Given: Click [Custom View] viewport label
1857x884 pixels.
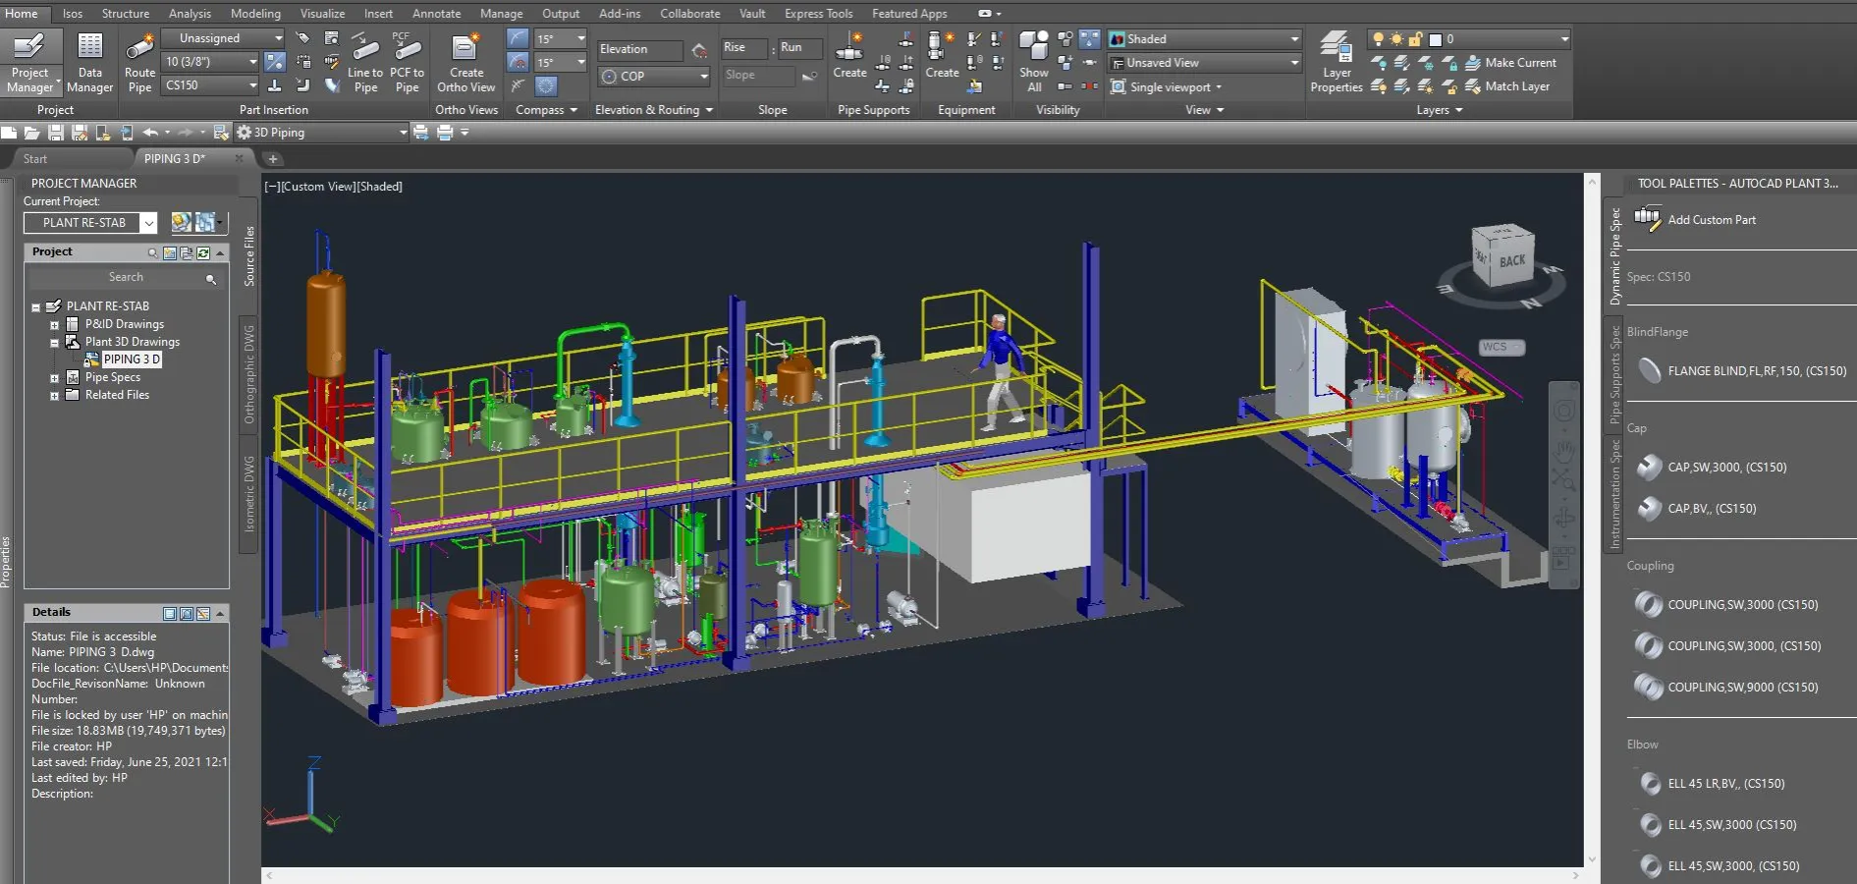Looking at the screenshot, I should tap(318, 187).
